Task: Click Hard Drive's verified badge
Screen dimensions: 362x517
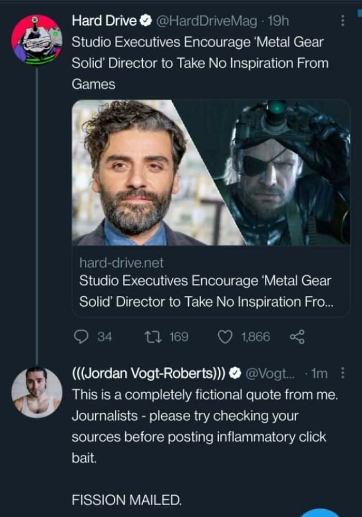Action: [x=146, y=21]
